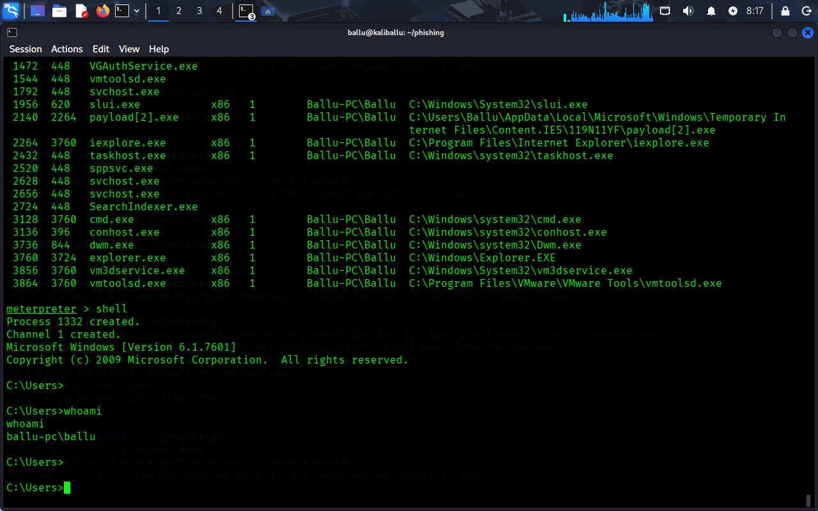The image size is (818, 511).
Task: Click the conhost.exe process name
Action: (125, 233)
